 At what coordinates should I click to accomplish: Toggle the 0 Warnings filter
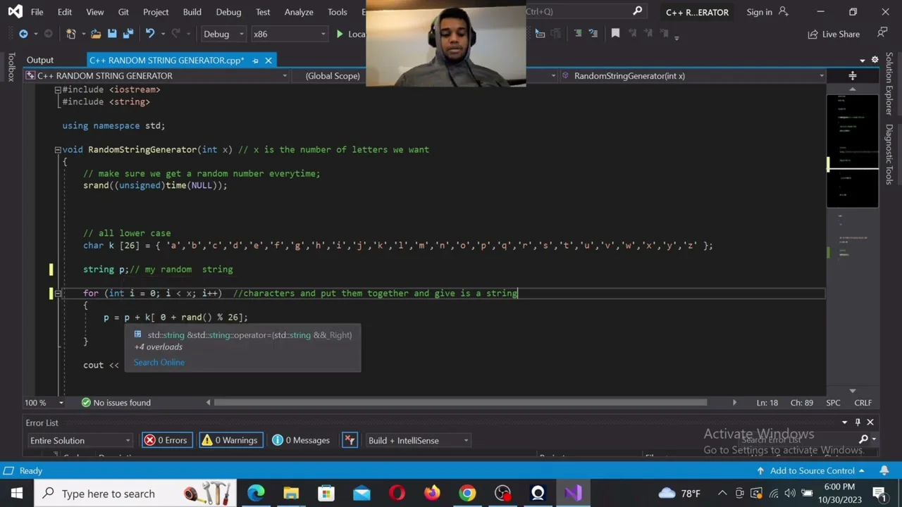click(229, 440)
